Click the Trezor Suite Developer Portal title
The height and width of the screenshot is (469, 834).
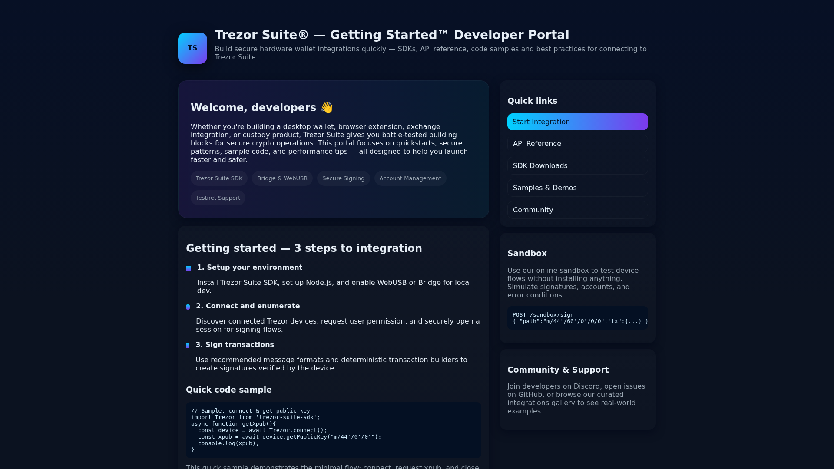(392, 35)
